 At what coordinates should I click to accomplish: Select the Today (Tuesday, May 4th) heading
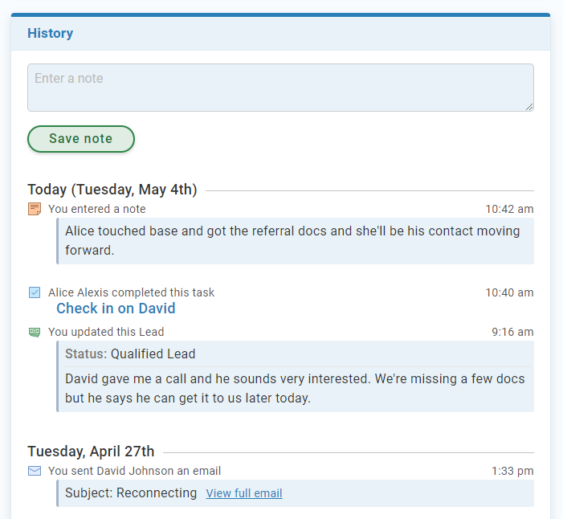coord(112,190)
